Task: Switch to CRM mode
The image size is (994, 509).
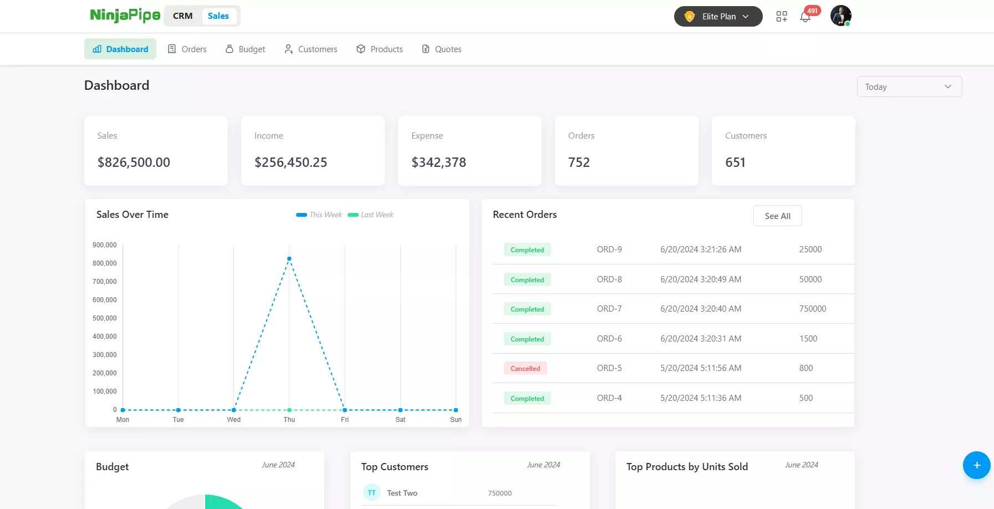Action: tap(182, 16)
